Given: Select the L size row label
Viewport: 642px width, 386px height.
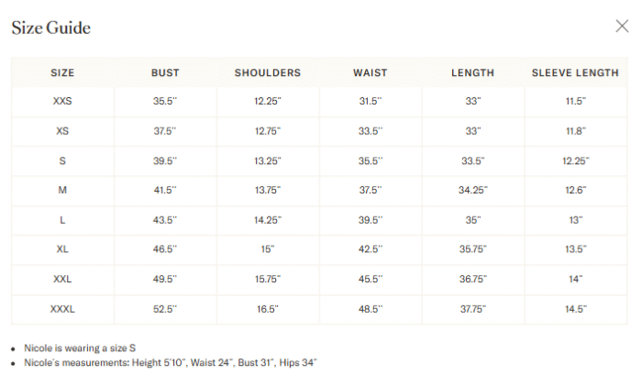Looking at the screenshot, I should tap(62, 220).
